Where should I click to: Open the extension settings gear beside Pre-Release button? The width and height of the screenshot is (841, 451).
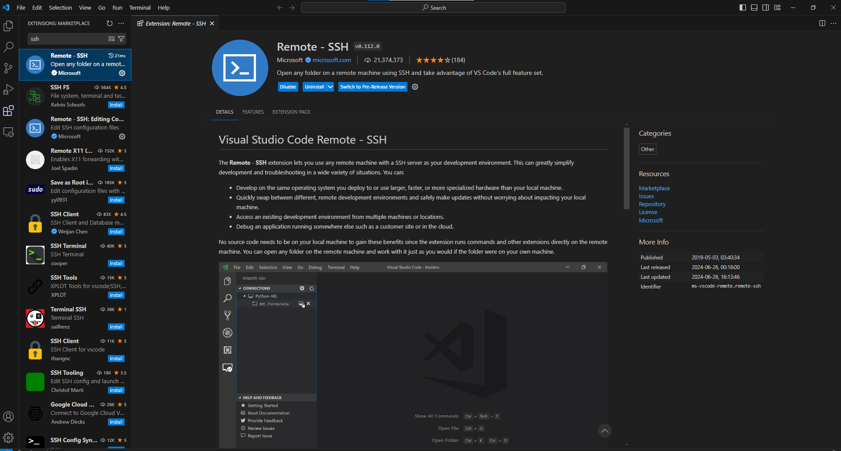coord(415,87)
